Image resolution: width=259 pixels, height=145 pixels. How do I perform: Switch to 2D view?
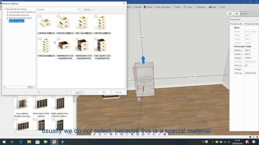230,14
